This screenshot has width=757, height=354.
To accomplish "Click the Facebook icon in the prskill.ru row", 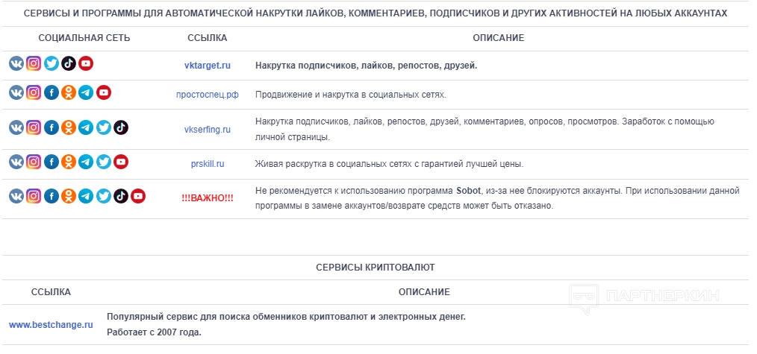I will point(51,162).
